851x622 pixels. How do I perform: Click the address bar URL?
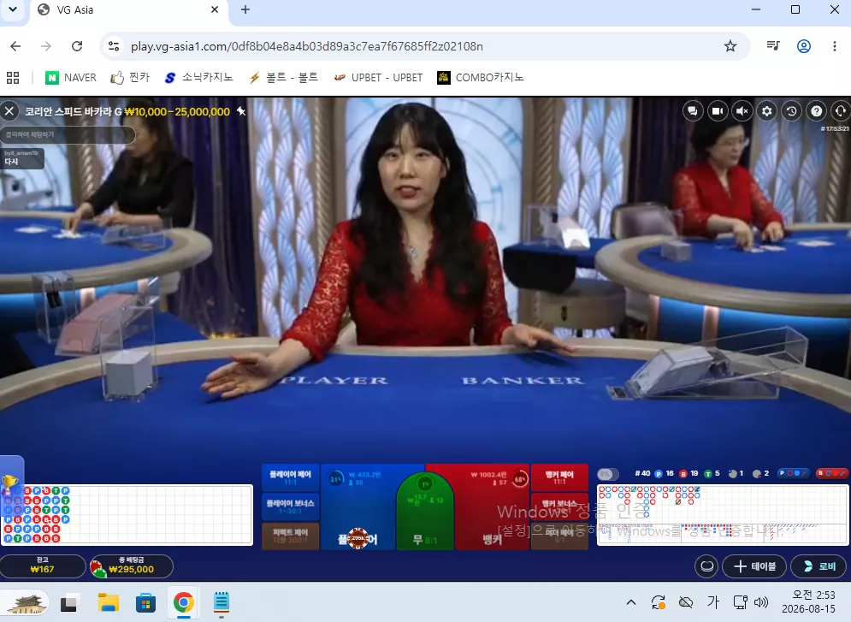click(x=307, y=46)
